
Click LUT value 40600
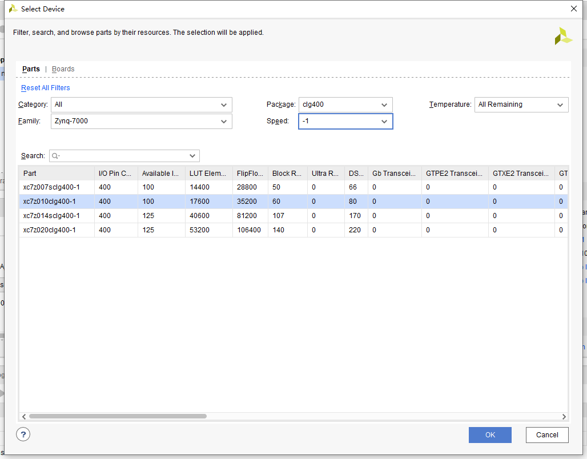[x=199, y=216]
